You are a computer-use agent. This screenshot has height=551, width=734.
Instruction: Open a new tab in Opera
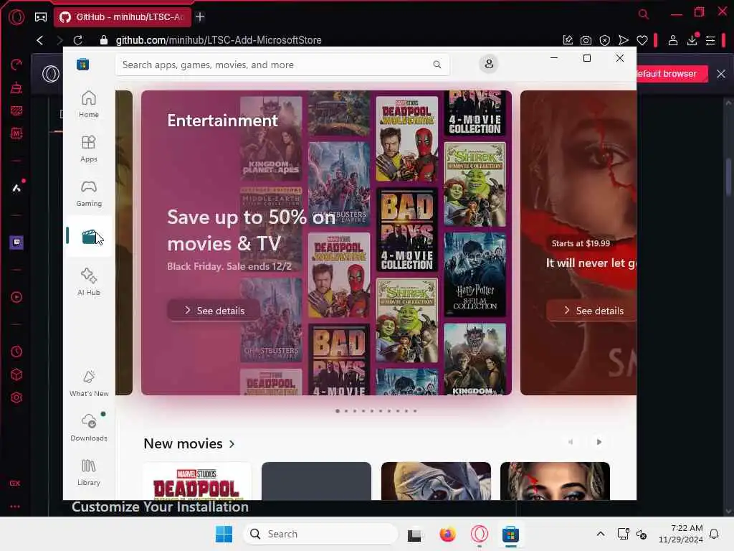pos(200,17)
